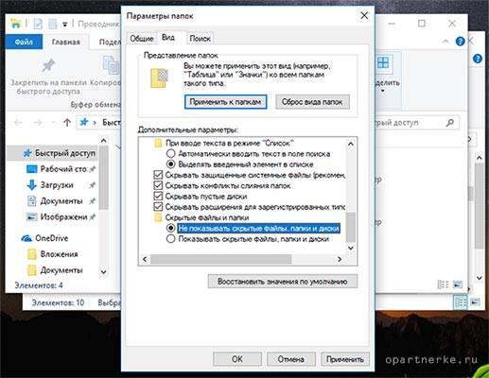Click Восстановить значения по умолчанию button
489x378 pixels.
point(283,282)
